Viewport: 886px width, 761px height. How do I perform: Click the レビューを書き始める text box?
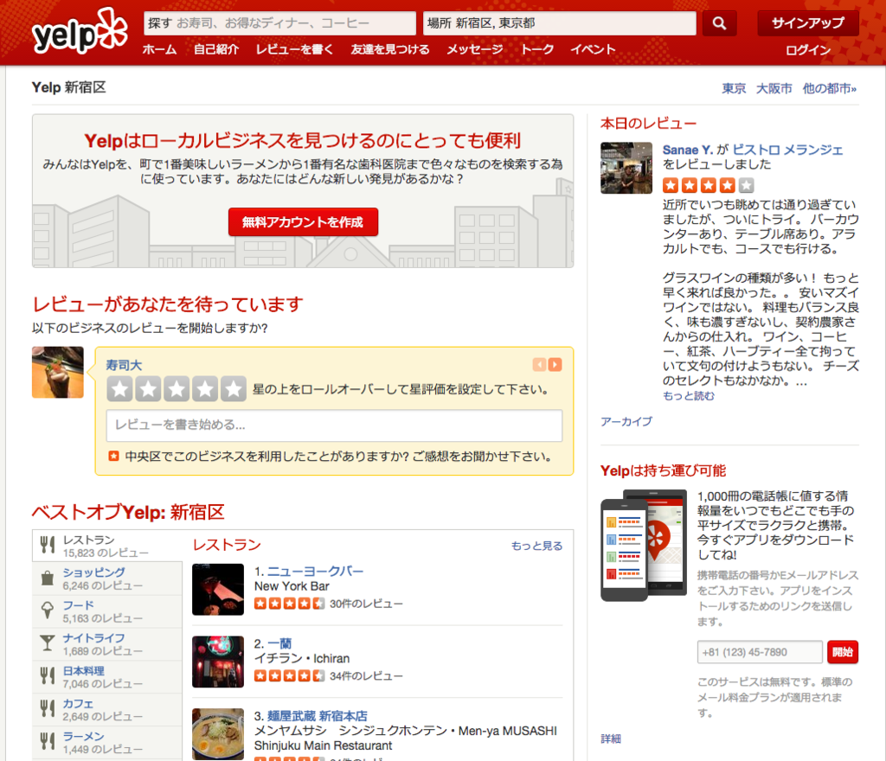pyautogui.click(x=334, y=425)
